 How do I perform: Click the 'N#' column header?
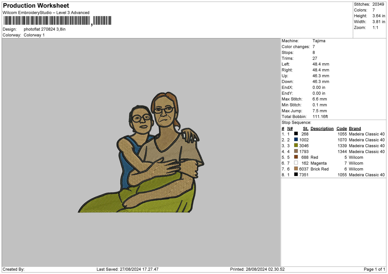(290, 129)
